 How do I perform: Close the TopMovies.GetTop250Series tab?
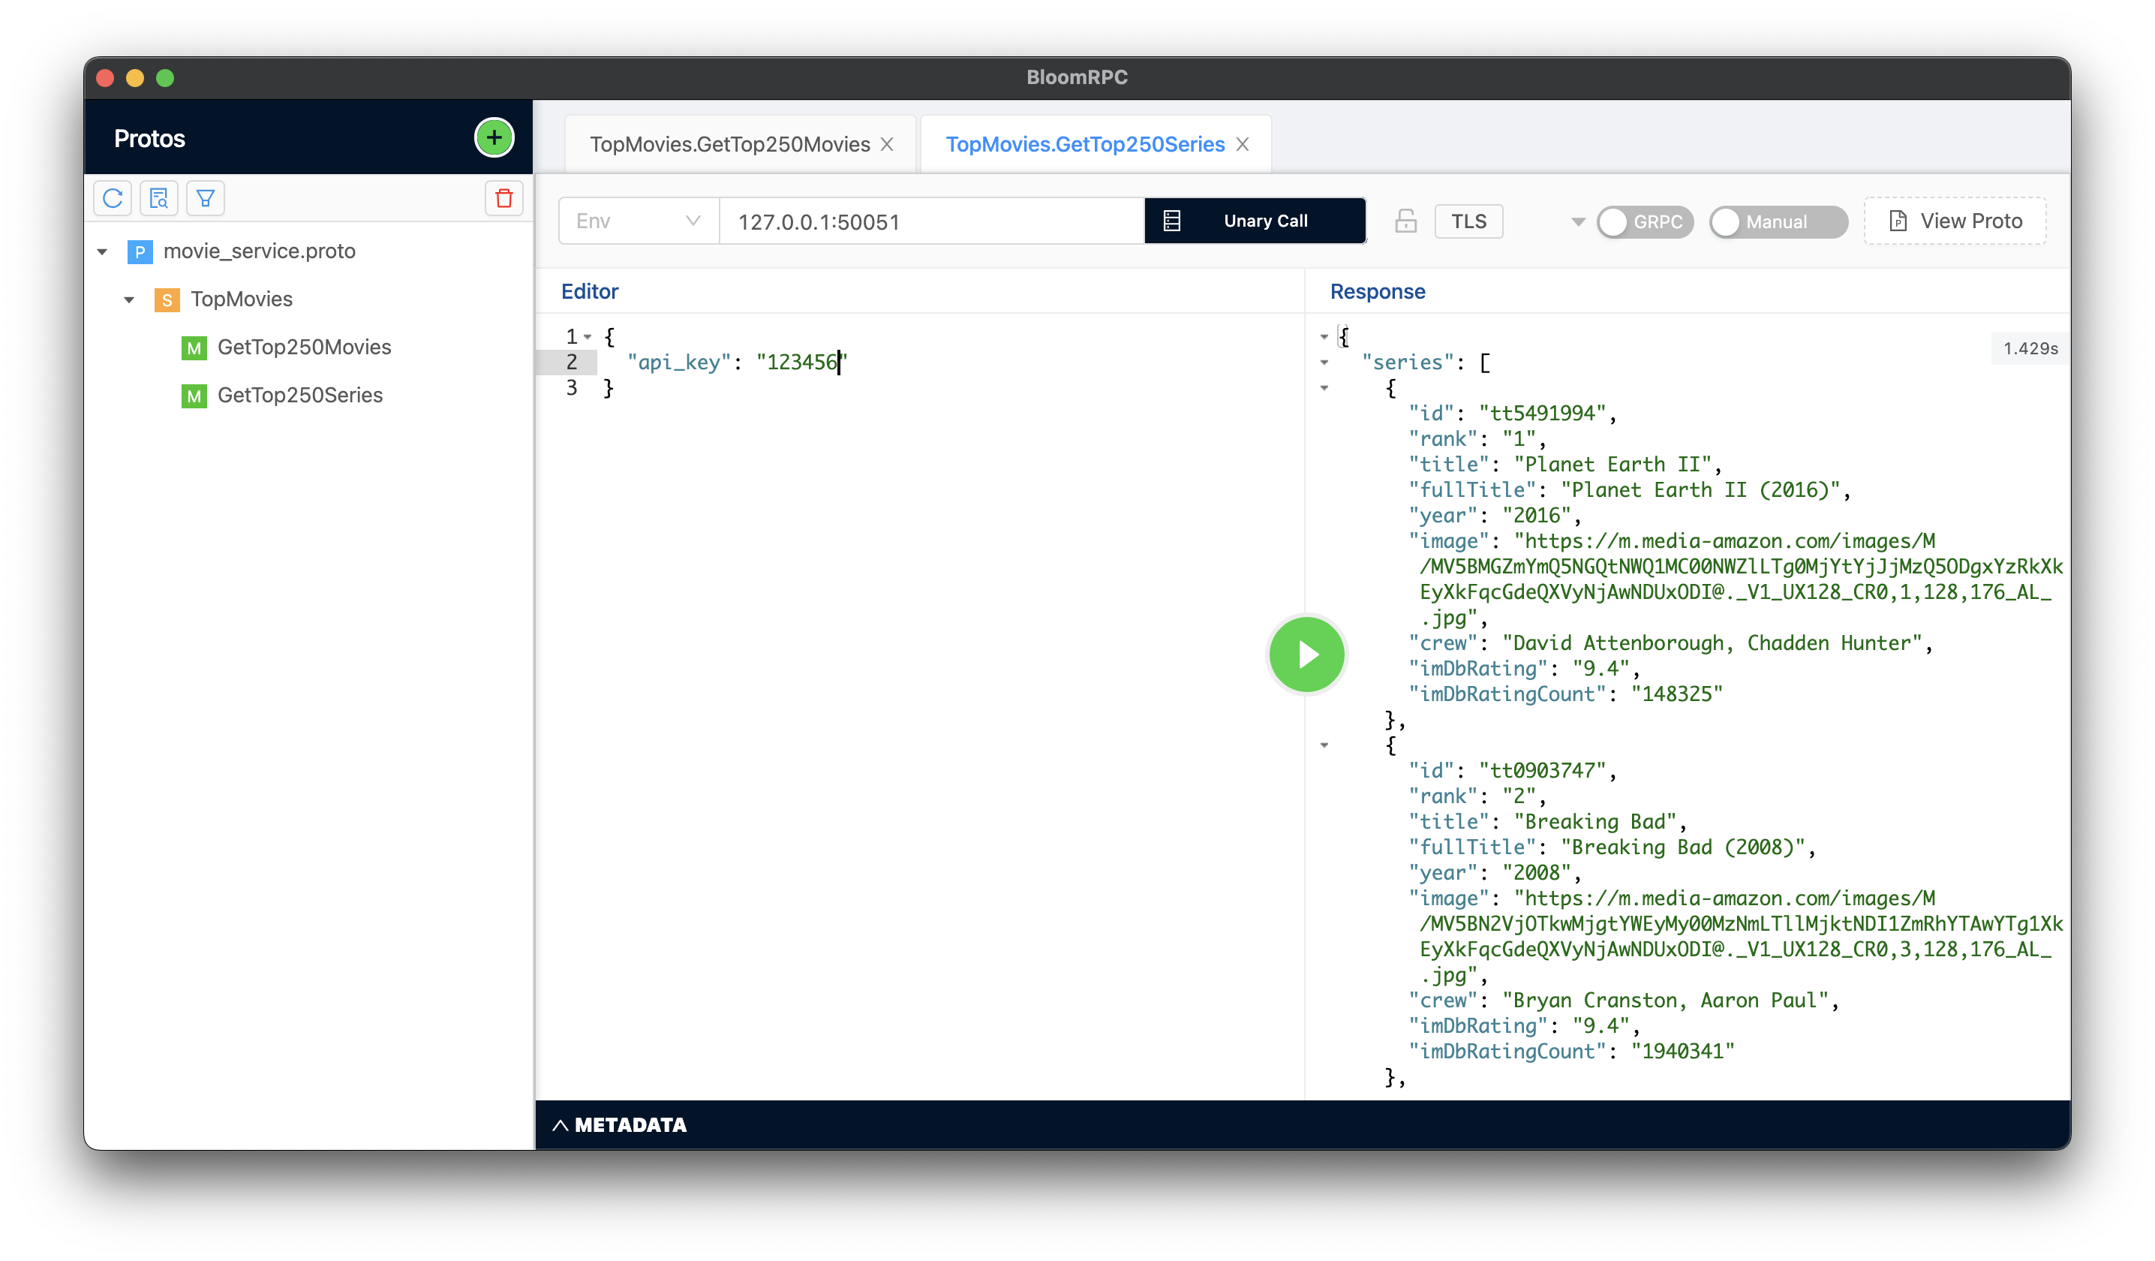click(1243, 145)
